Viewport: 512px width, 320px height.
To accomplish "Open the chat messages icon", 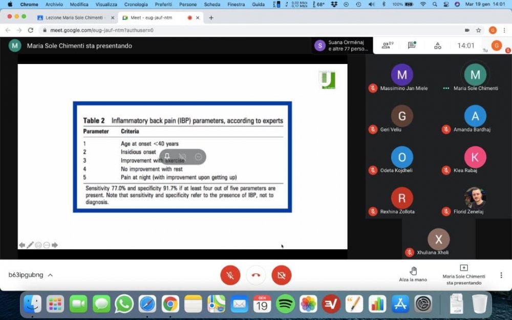I will [412, 46].
